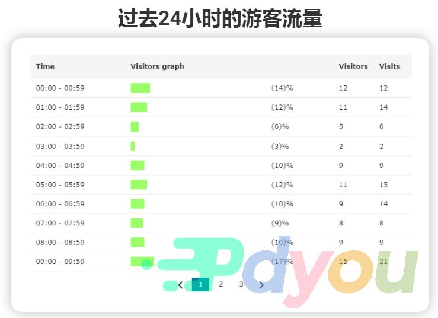Click the (3)% value in 03:00 row

pyautogui.click(x=280, y=147)
